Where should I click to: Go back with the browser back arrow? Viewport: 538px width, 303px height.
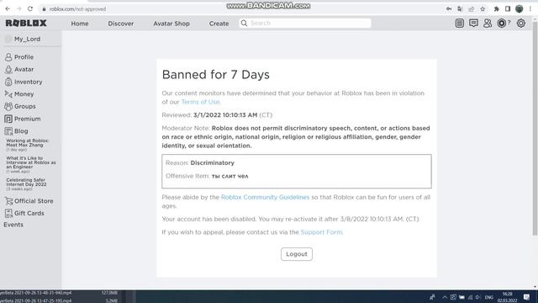click(8, 9)
